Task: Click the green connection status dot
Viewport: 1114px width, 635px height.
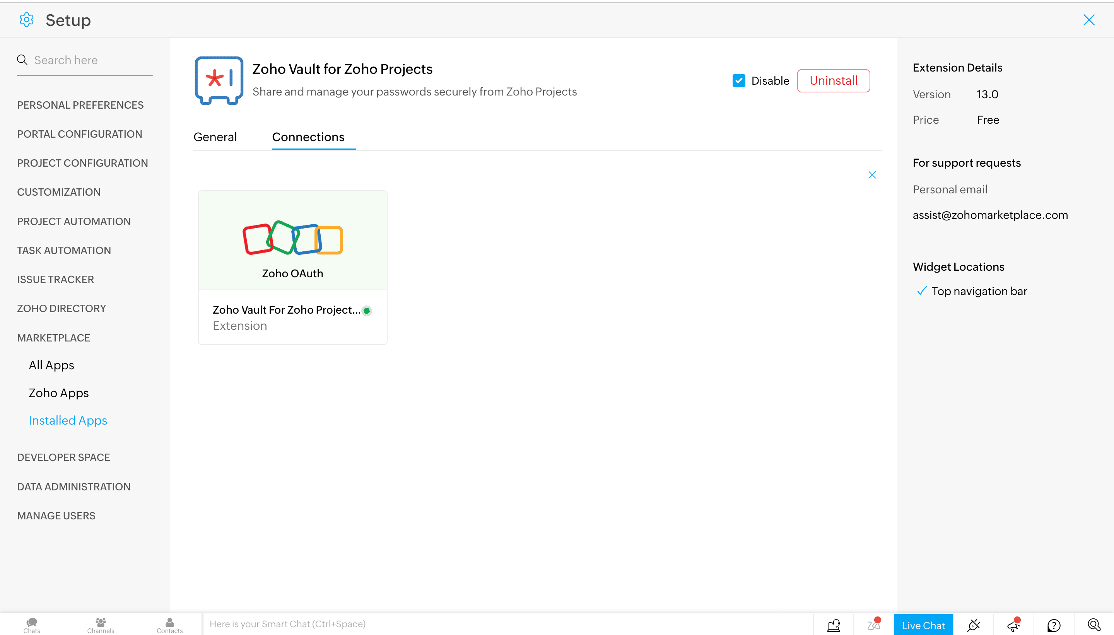Action: [367, 311]
